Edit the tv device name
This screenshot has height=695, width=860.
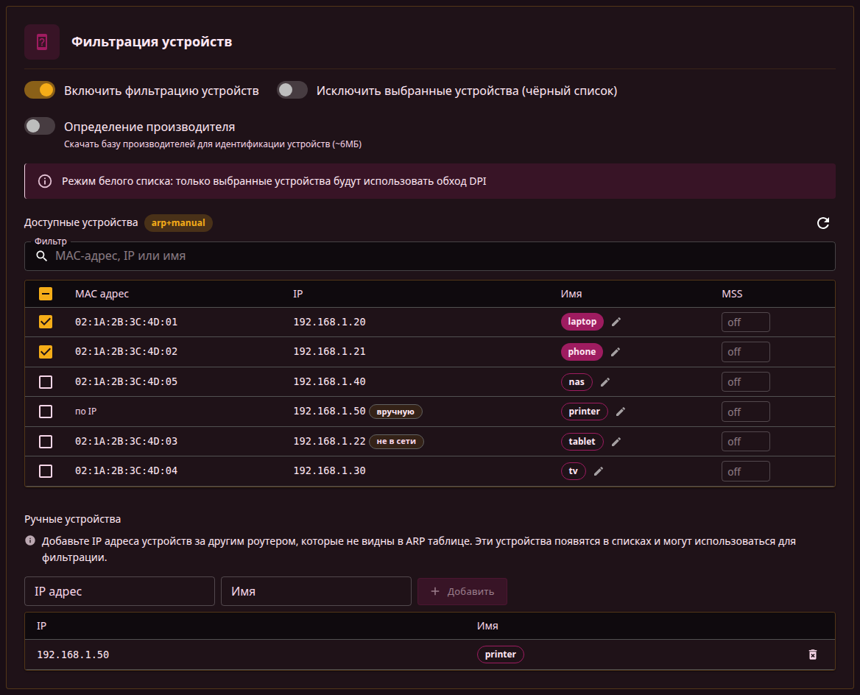coord(599,471)
